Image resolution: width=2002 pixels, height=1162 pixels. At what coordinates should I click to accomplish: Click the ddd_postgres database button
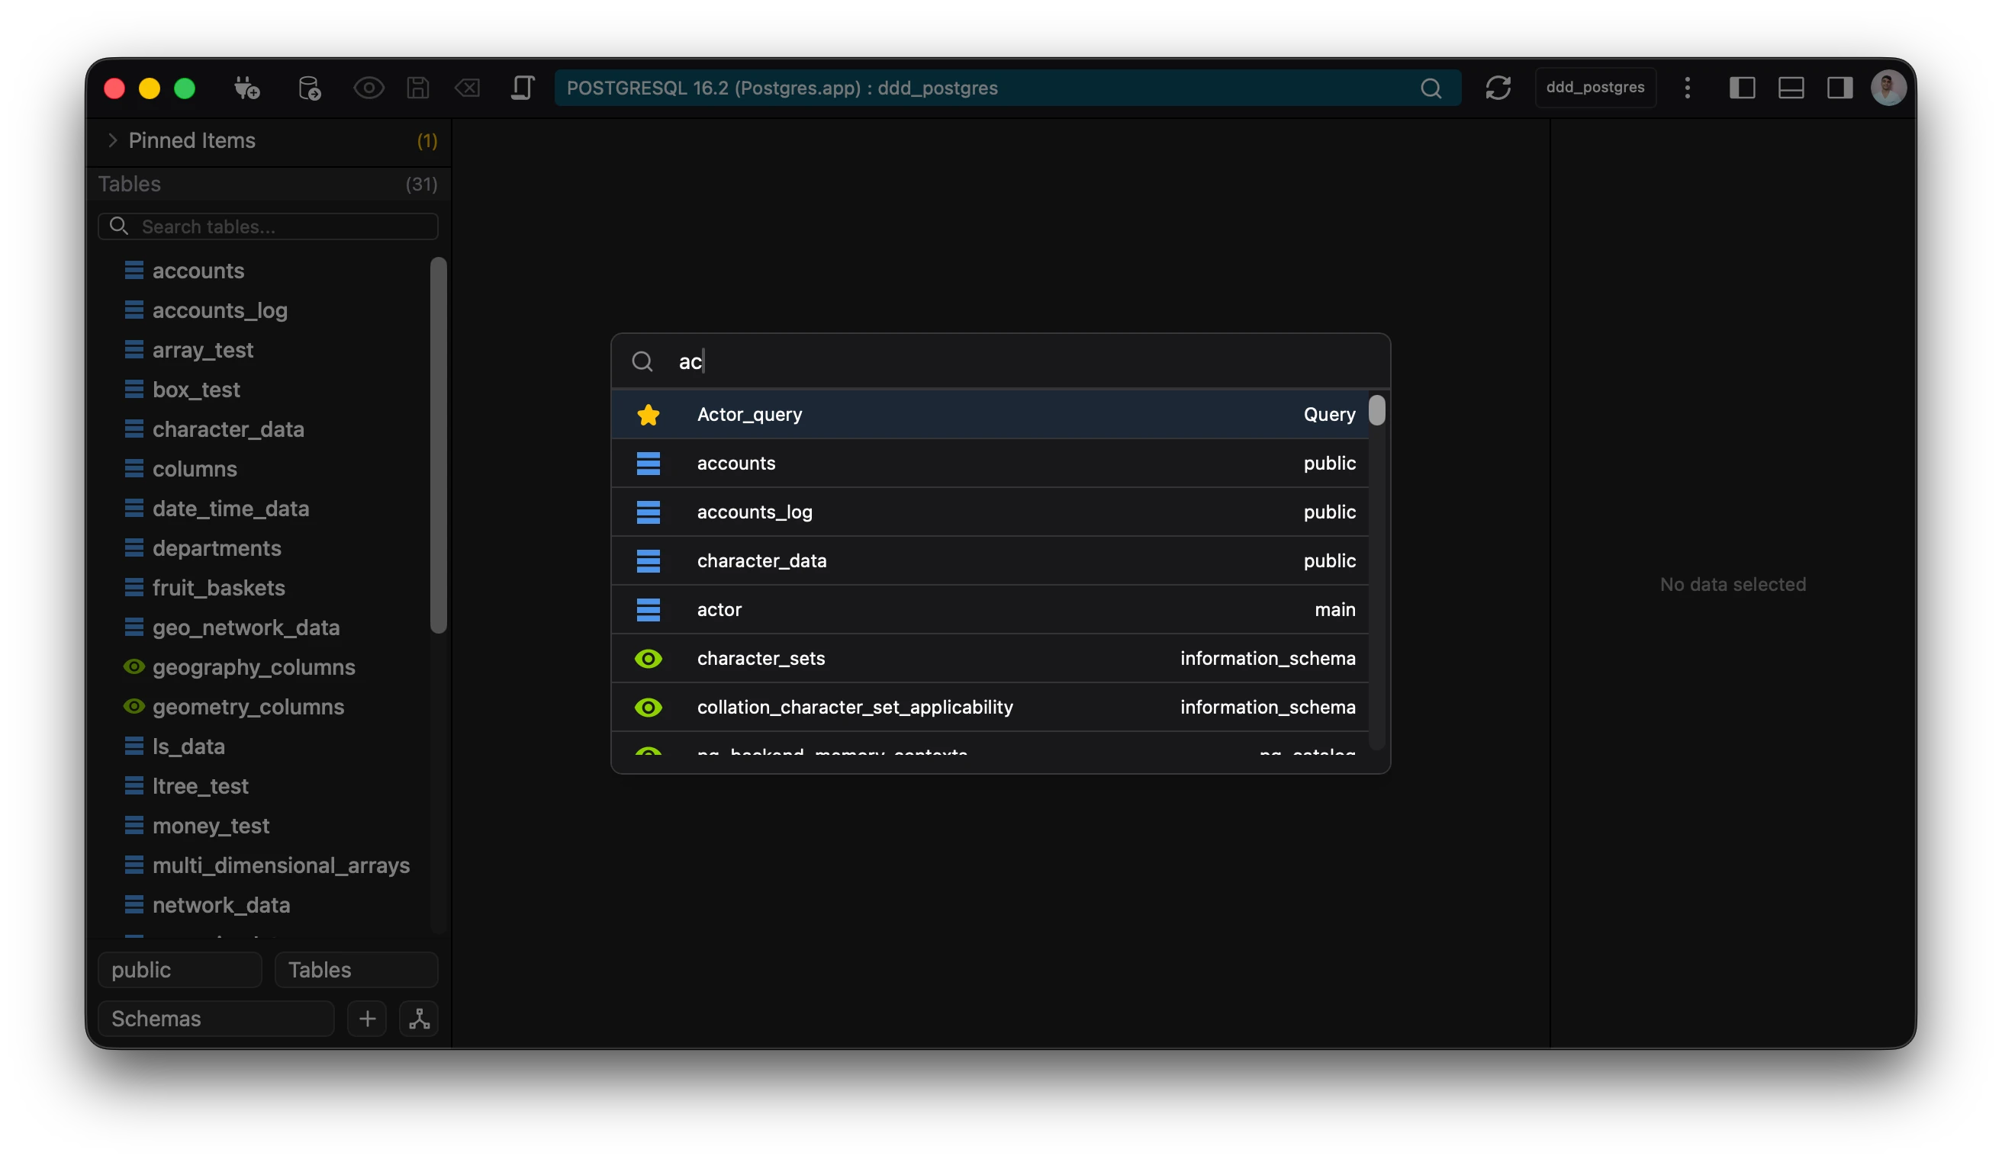(1595, 88)
